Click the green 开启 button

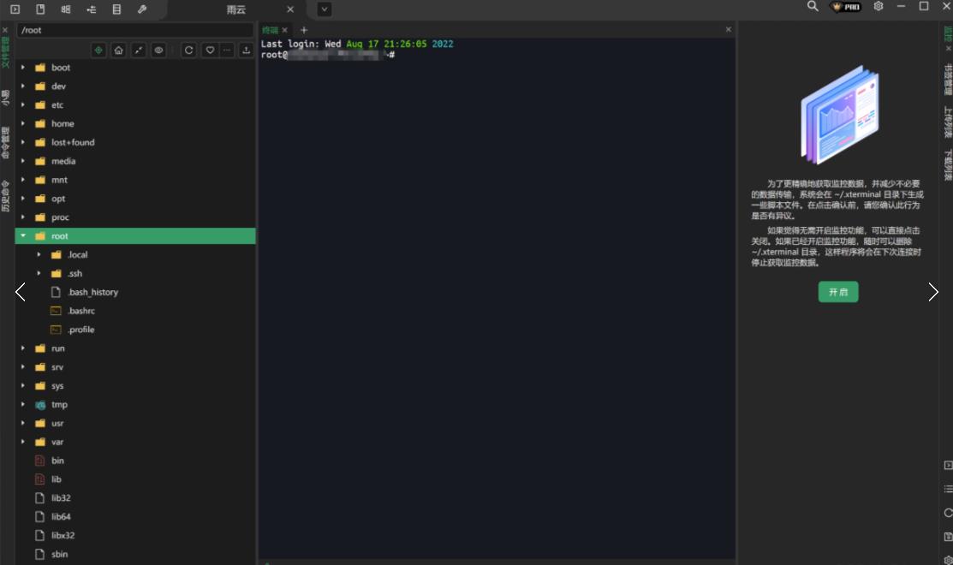tap(837, 292)
